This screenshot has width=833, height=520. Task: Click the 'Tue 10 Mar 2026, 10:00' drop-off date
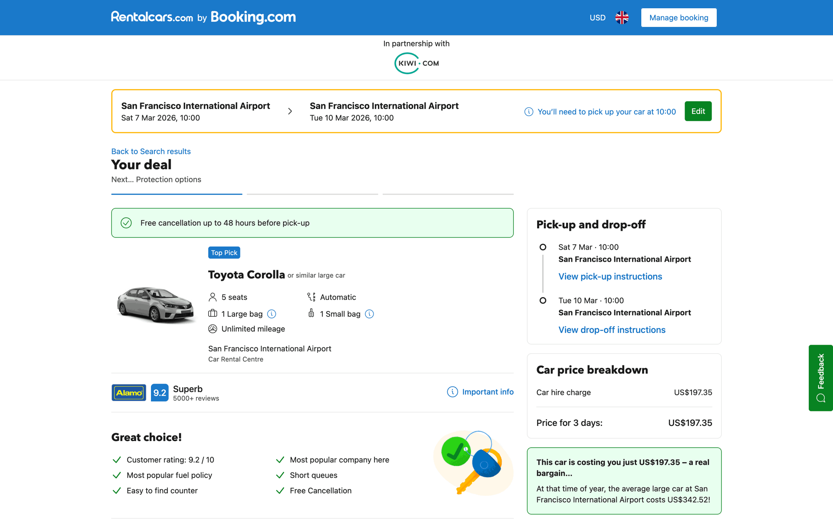click(351, 118)
